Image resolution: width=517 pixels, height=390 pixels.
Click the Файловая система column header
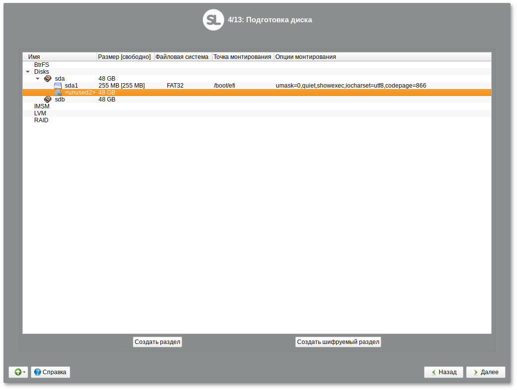(x=182, y=57)
